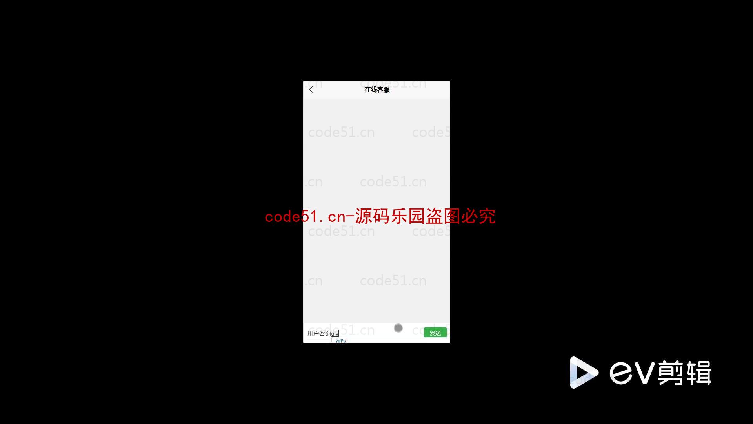Image resolution: width=753 pixels, height=424 pixels.
Task: Click the EV剪辑 play button icon
Action: 580,372
